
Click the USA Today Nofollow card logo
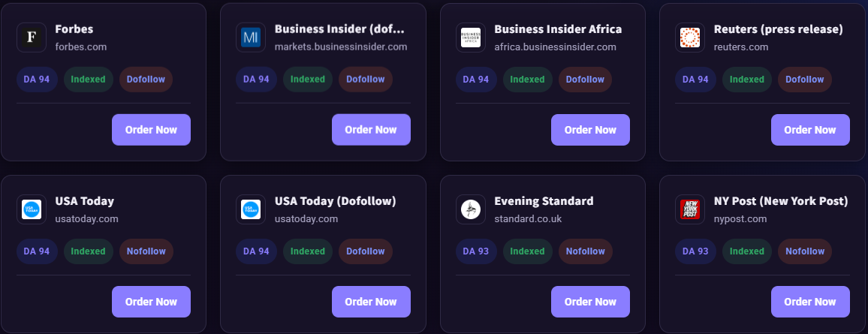[x=32, y=209]
